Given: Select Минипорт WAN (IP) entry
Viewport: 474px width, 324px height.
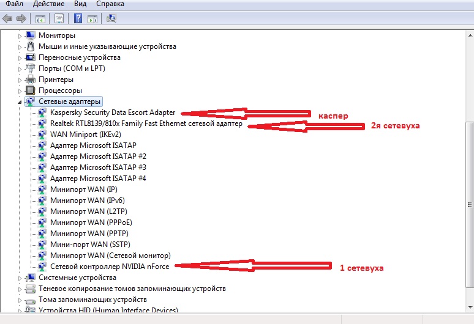Looking at the screenshot, I should tap(84, 190).
